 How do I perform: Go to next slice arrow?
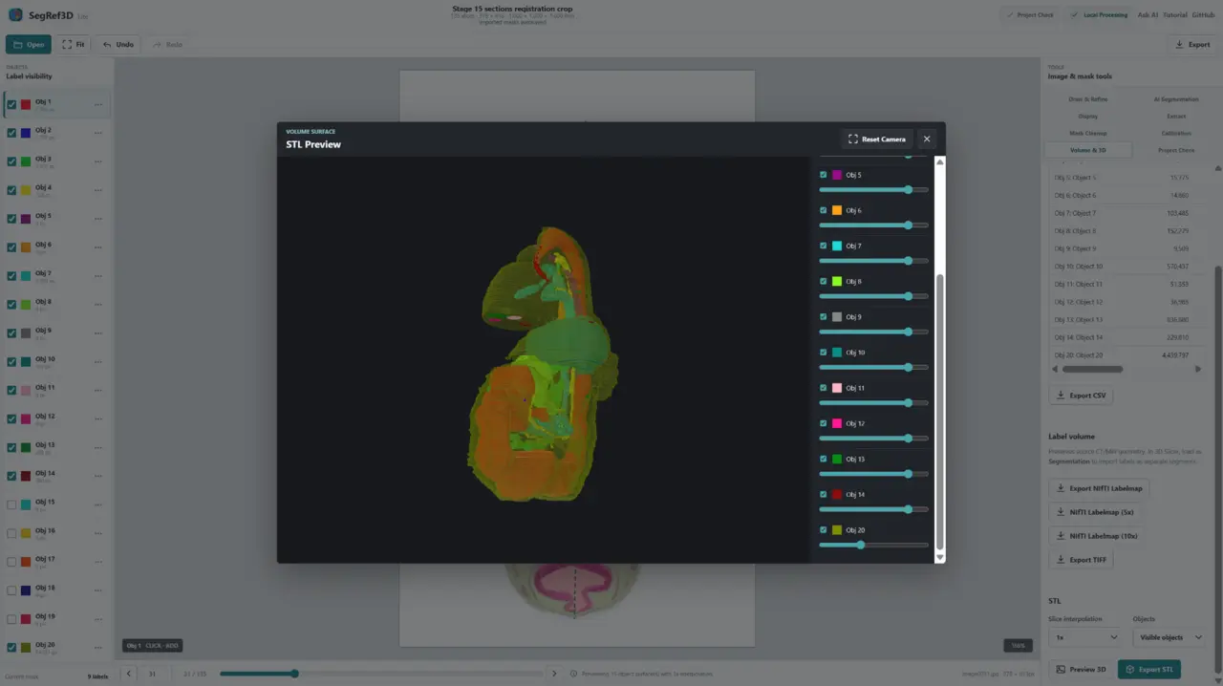[554, 674]
